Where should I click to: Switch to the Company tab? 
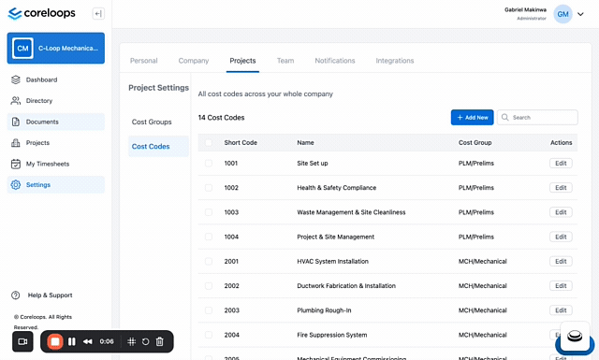pyautogui.click(x=194, y=61)
